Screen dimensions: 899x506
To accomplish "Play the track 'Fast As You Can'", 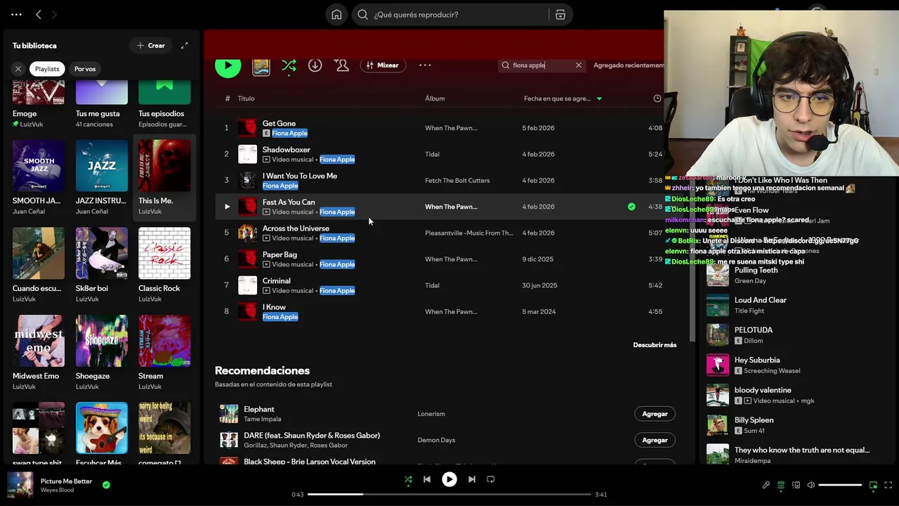I will click(227, 207).
